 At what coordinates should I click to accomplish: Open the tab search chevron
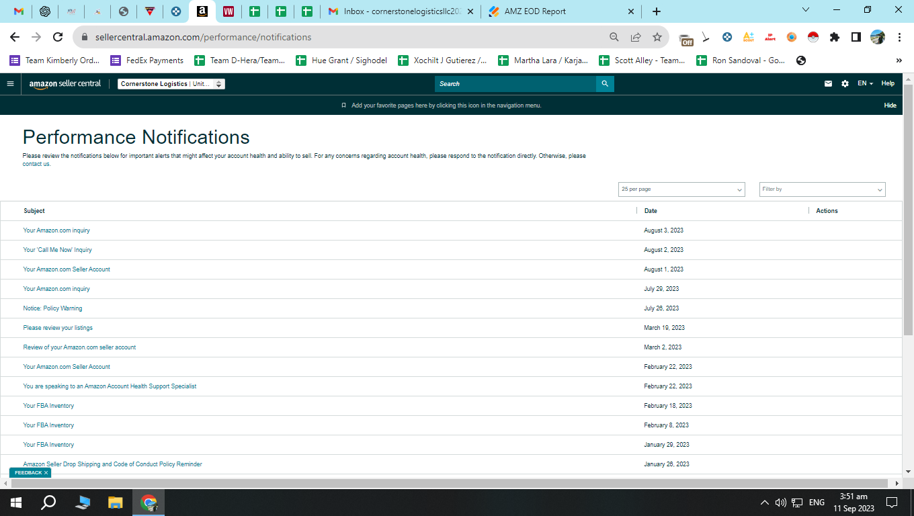806,9
